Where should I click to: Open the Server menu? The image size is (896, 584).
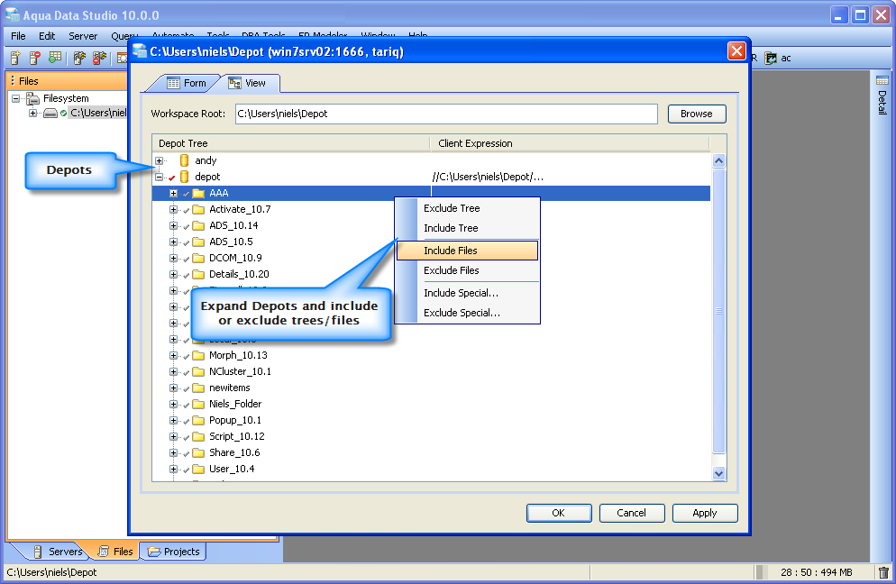(83, 36)
